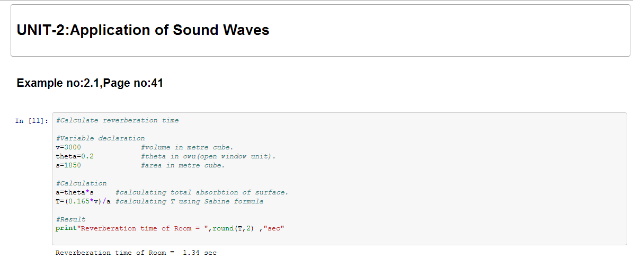Viewport: 641px width, 267px height.
Task: Click the a=theta*s expression
Action: 75,192
